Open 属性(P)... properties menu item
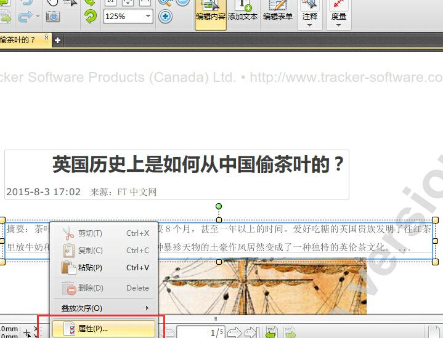Screen dimensions: 443x338 click(104, 329)
